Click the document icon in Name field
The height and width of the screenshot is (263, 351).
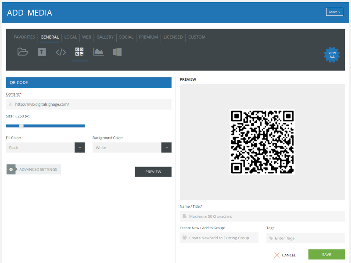pos(184,216)
